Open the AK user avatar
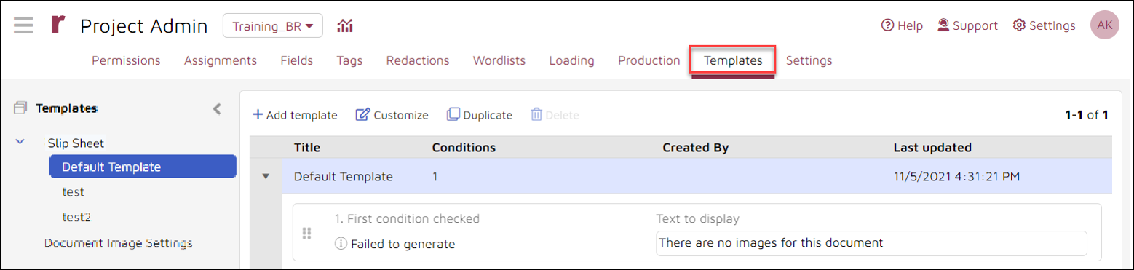1134x270 pixels. coord(1104,25)
